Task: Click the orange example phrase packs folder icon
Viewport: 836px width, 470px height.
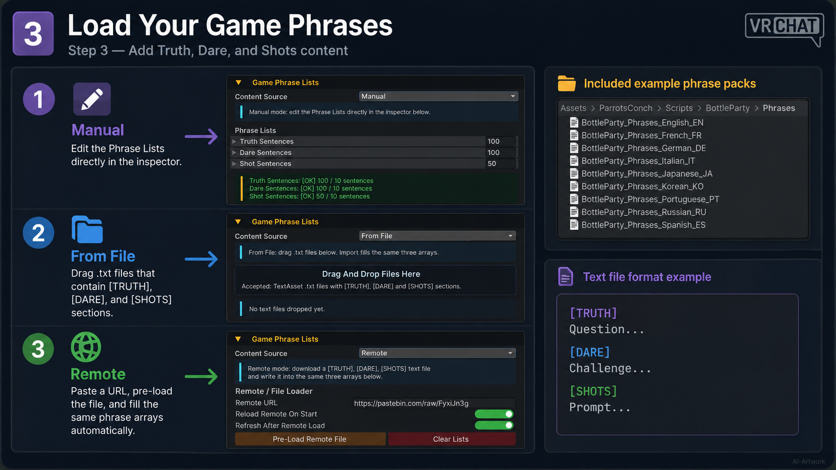Action: [x=566, y=83]
